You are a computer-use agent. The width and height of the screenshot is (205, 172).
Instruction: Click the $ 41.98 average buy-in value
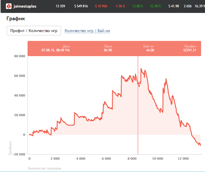click(174, 6)
